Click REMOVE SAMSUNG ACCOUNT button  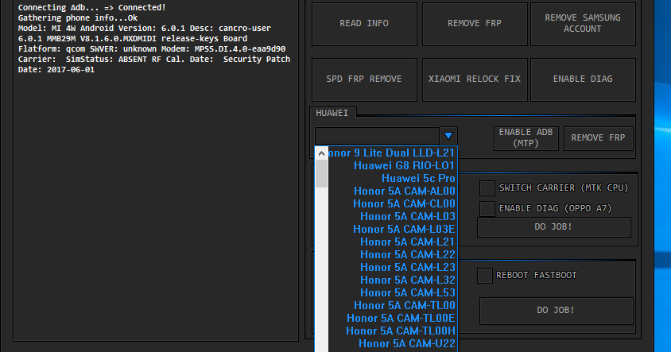click(583, 24)
